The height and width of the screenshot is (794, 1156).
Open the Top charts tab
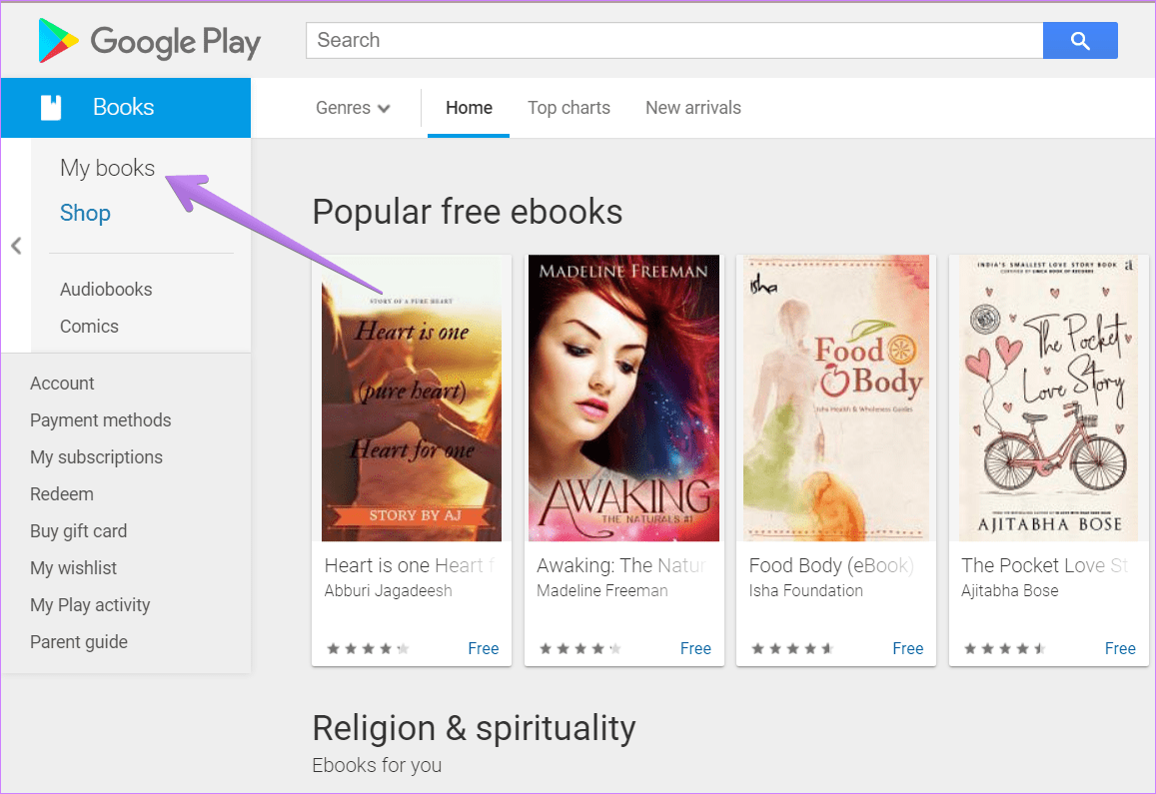click(x=570, y=108)
